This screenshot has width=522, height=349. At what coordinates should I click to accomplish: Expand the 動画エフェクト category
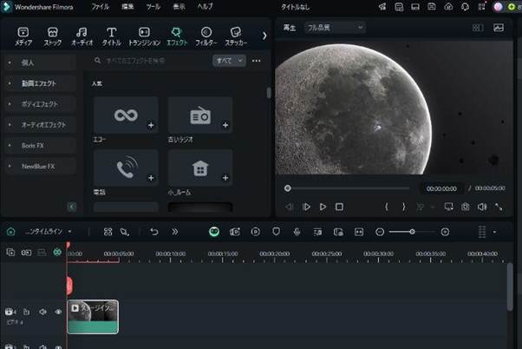click(x=39, y=83)
